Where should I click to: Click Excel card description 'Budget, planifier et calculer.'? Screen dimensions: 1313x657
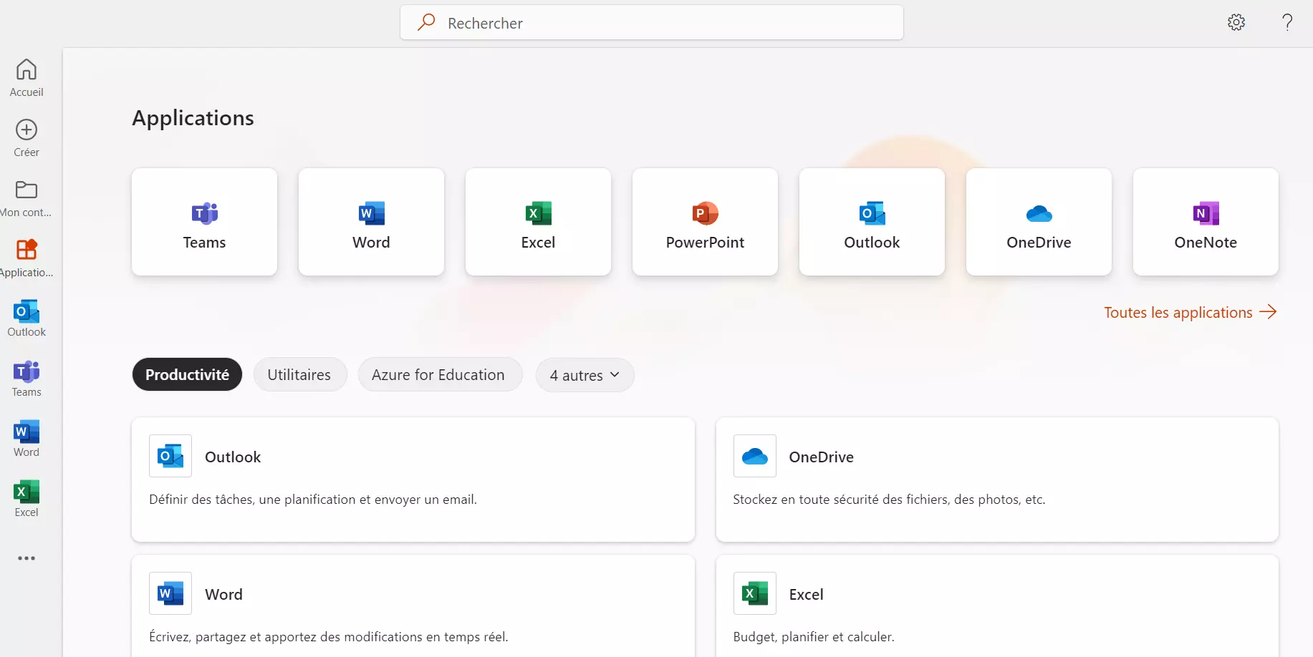tap(814, 637)
